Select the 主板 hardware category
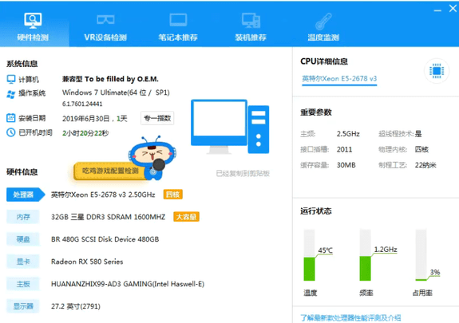This screenshot has width=459, height=323. tap(23, 284)
